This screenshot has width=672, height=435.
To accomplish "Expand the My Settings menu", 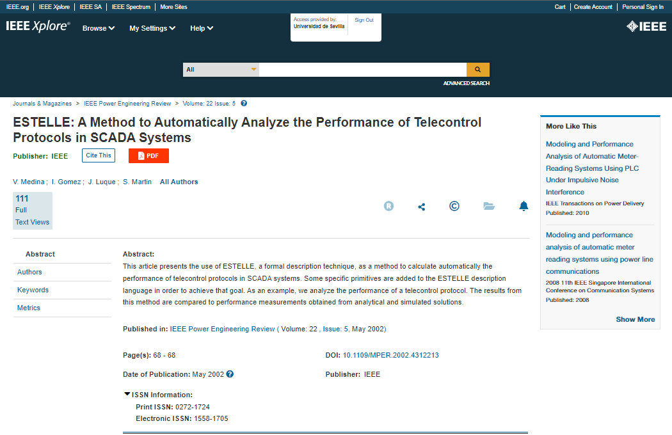I will (152, 28).
